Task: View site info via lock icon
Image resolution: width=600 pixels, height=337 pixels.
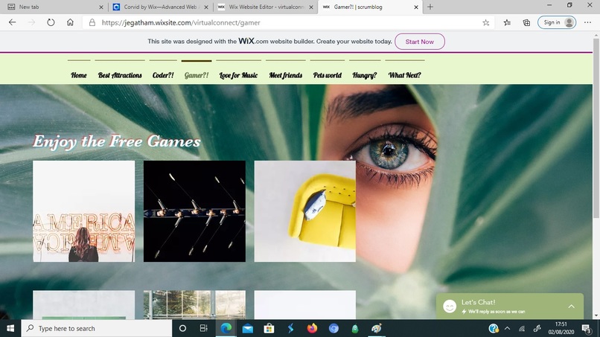Action: pos(92,22)
